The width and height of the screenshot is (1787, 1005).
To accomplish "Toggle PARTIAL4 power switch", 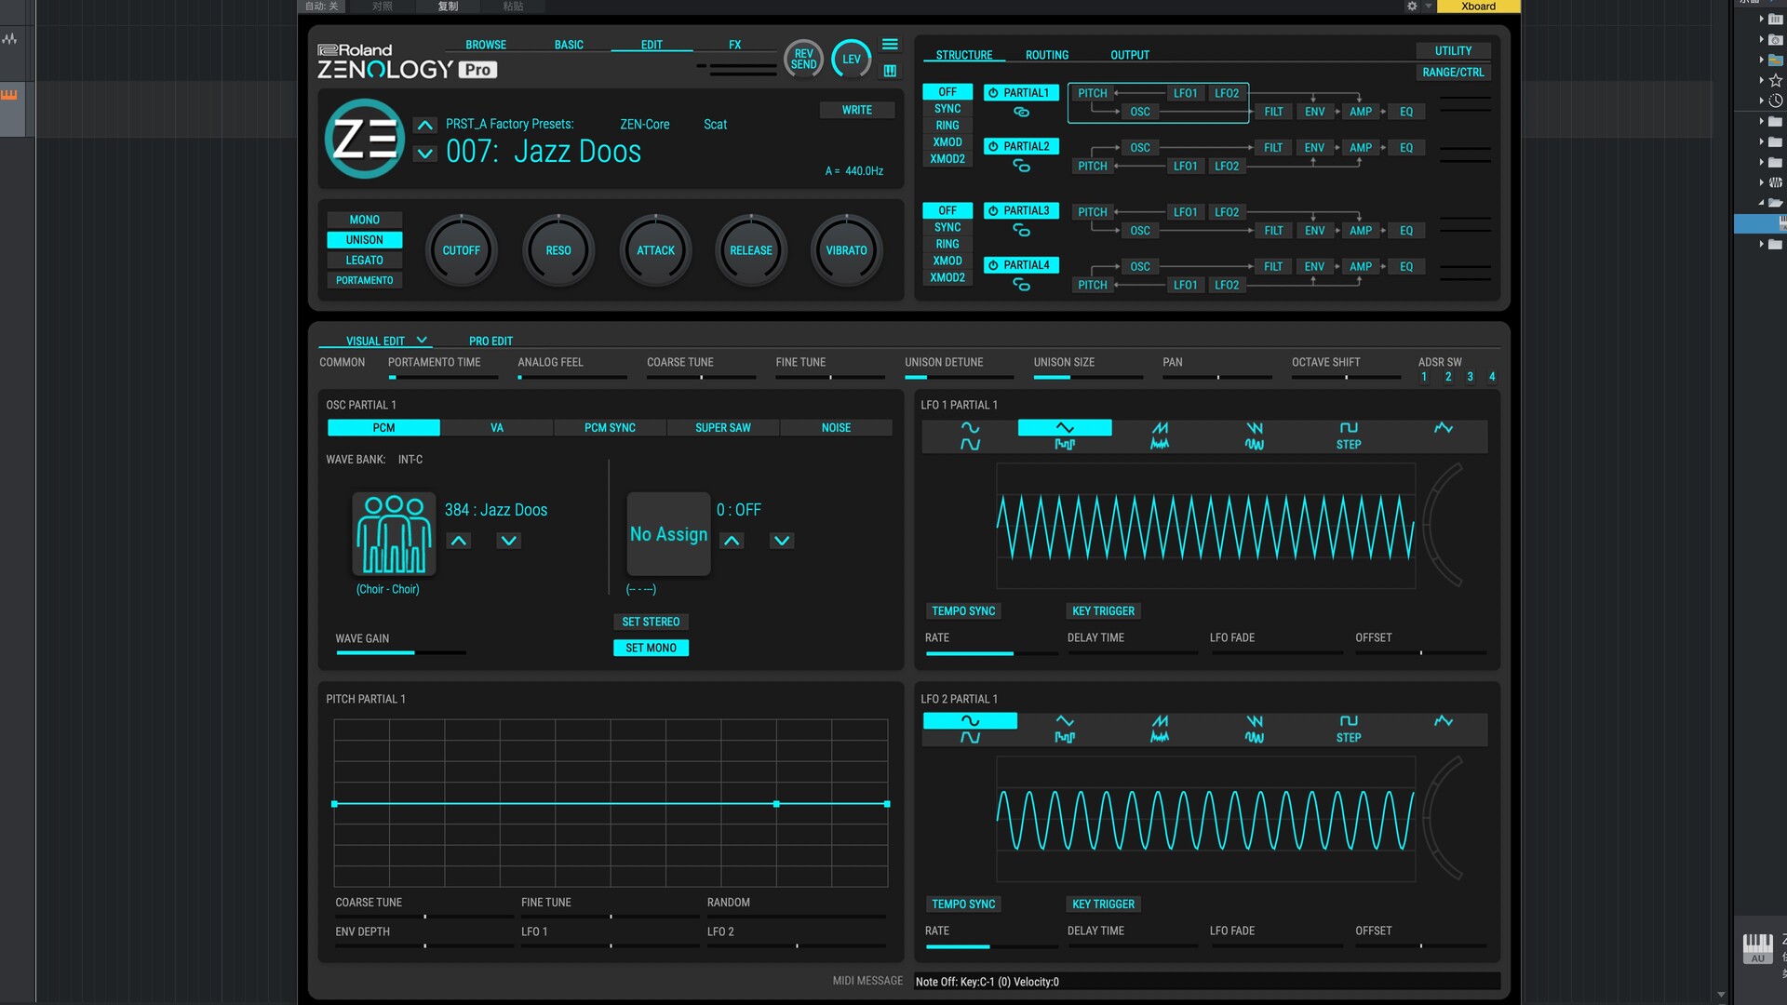I will (x=993, y=265).
